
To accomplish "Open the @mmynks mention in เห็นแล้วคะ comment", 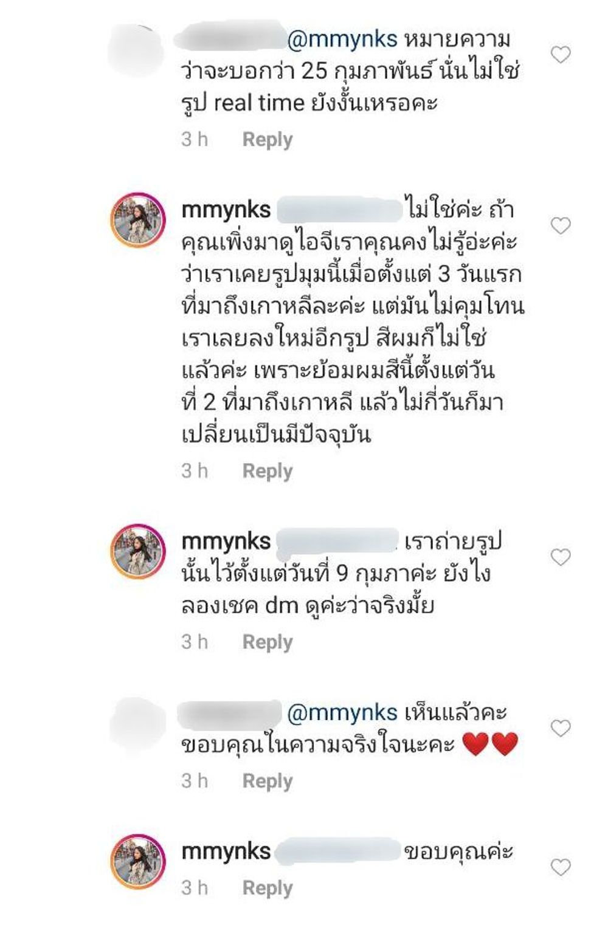I will pos(342,712).
